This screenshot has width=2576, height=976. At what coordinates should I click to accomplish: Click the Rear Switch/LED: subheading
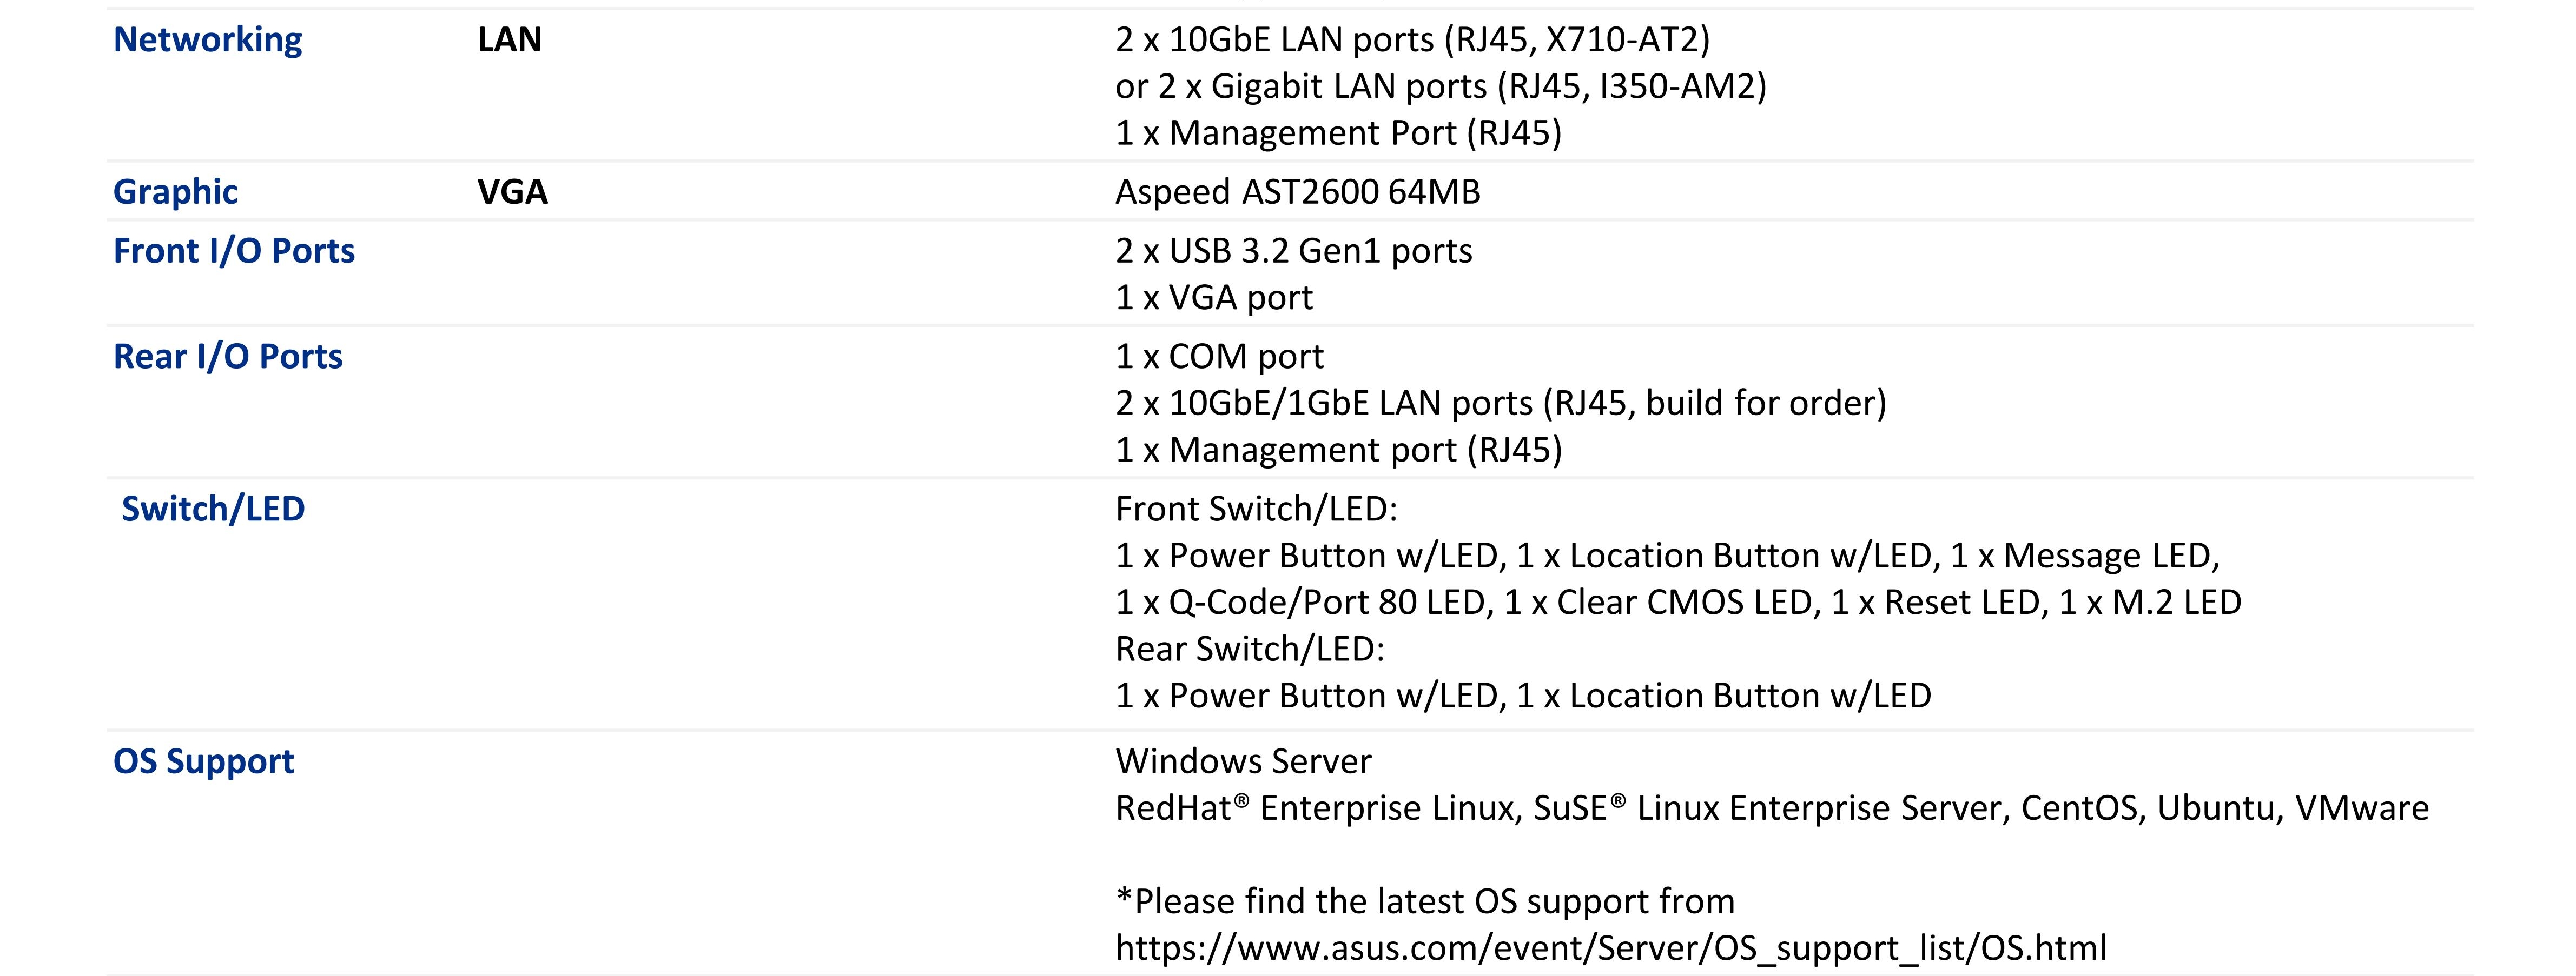pyautogui.click(x=1250, y=650)
